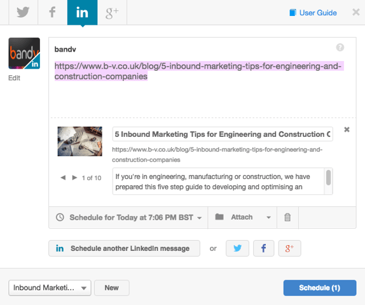Viewport: 365px width, 305px height.
Task: Open the User Guide link
Action: 313,13
